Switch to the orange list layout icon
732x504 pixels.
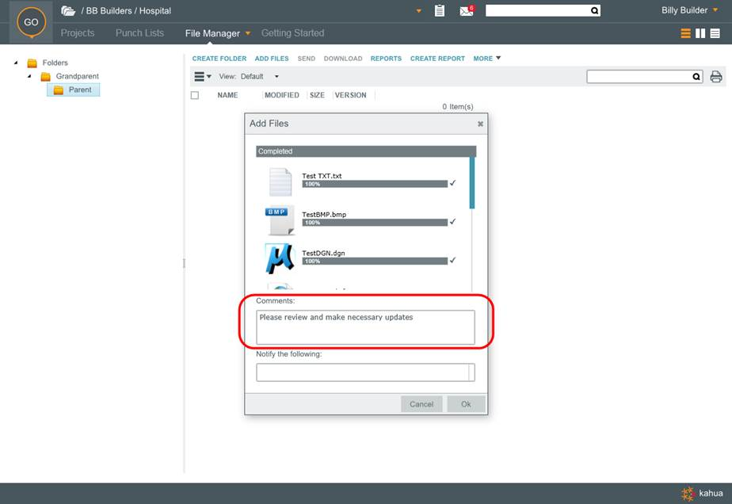(x=685, y=33)
